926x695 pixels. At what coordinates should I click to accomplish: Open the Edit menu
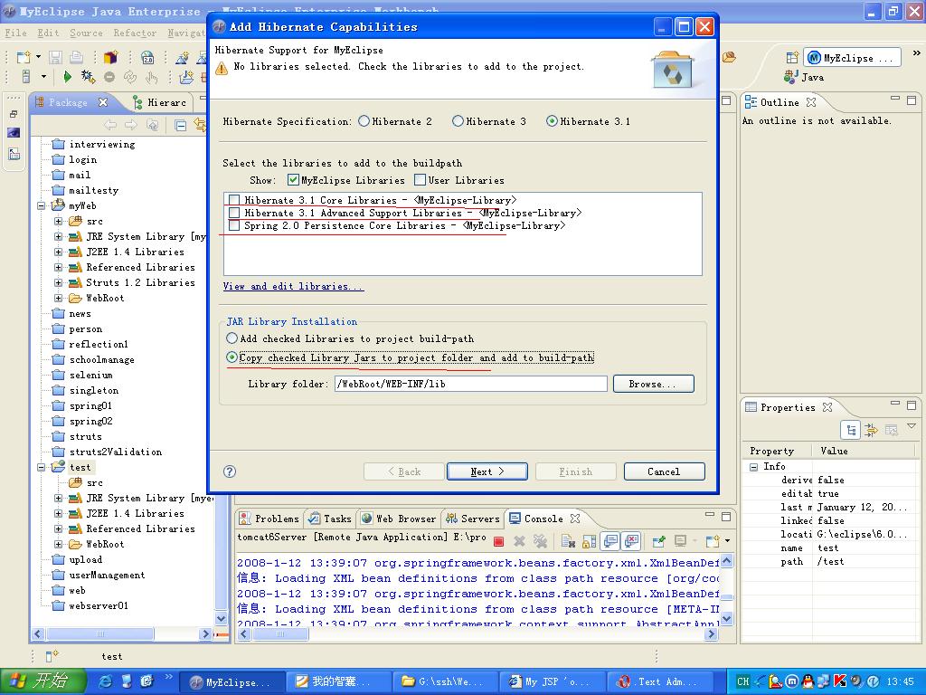pyautogui.click(x=48, y=33)
